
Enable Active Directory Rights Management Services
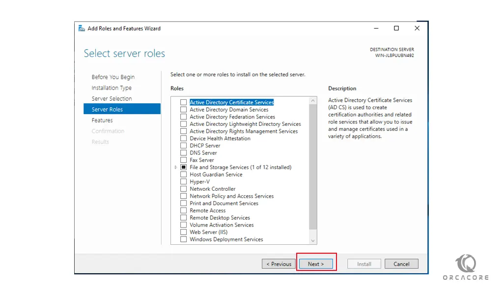[x=183, y=131]
